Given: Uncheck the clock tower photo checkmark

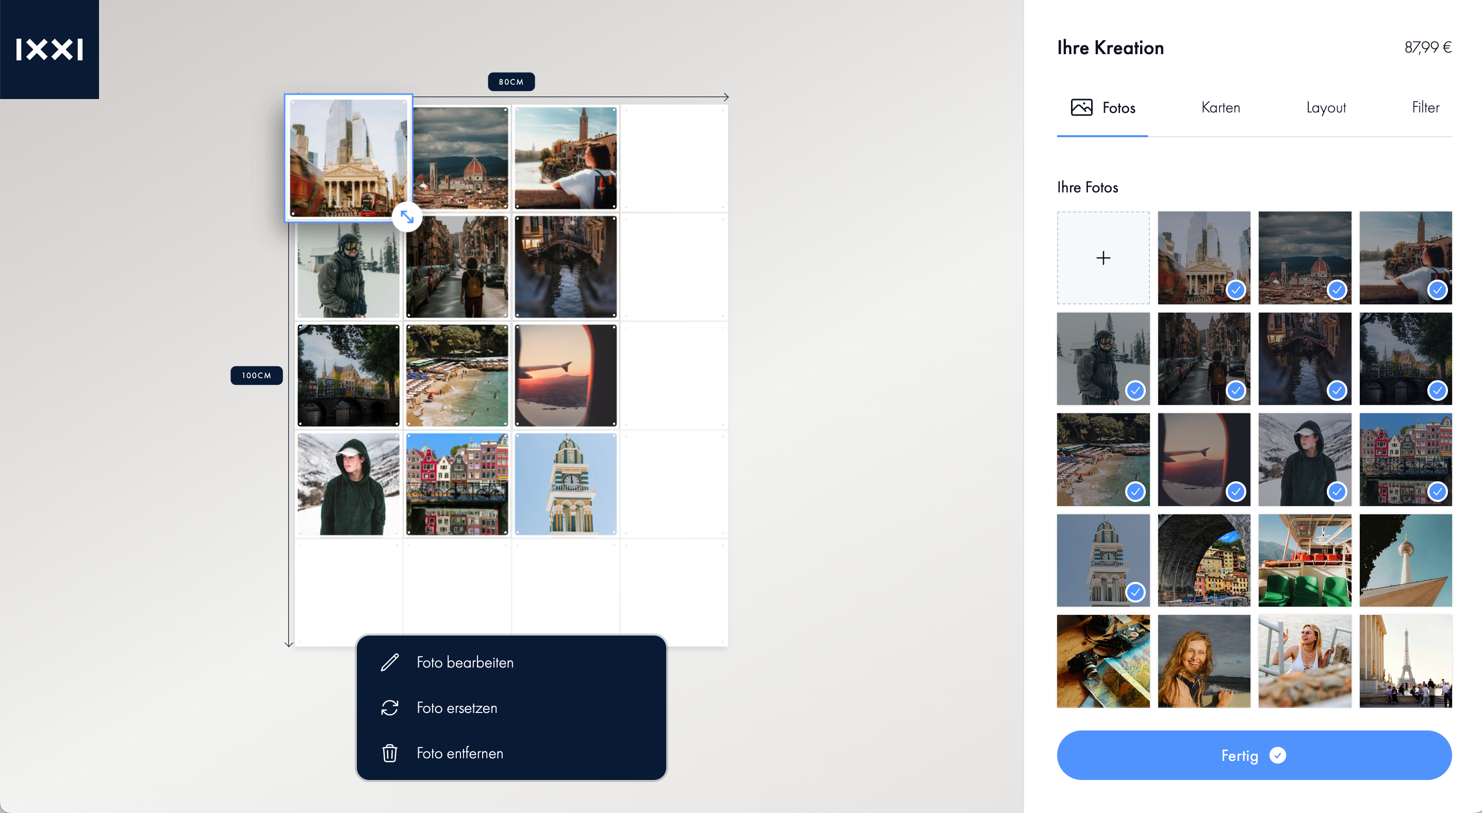Looking at the screenshot, I should 1135,592.
